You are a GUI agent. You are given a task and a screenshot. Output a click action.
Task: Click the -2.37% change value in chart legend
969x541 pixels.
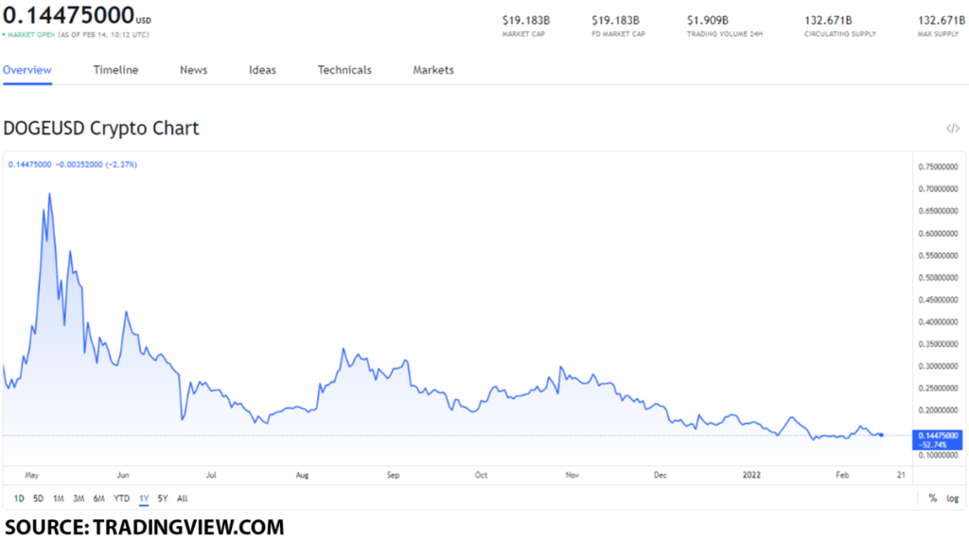coord(121,165)
